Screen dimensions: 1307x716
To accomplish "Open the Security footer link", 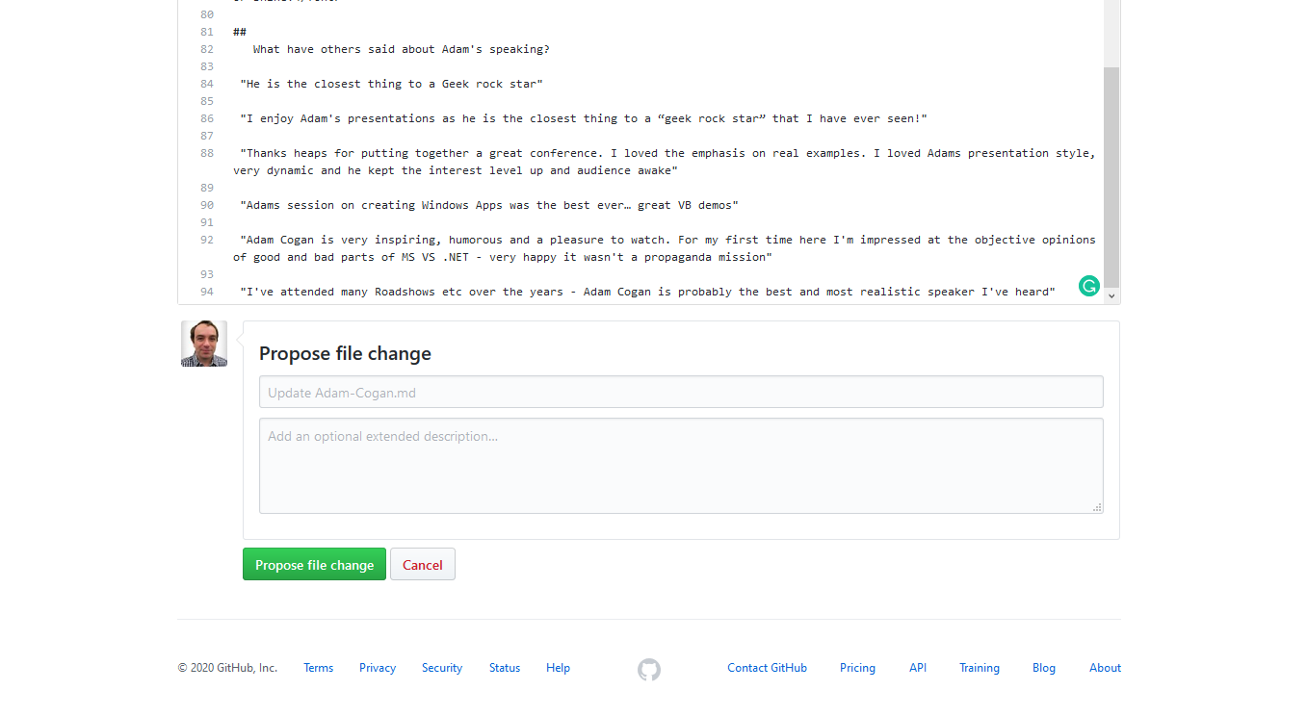I will click(442, 668).
